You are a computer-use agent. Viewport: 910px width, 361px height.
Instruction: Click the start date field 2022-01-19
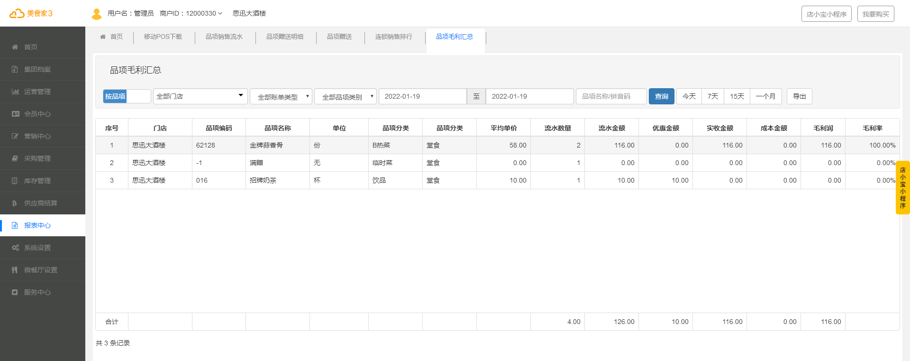(423, 96)
